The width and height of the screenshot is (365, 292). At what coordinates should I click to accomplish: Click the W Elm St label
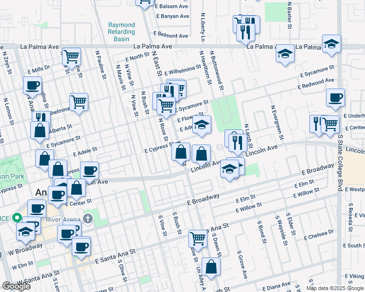point(22,265)
